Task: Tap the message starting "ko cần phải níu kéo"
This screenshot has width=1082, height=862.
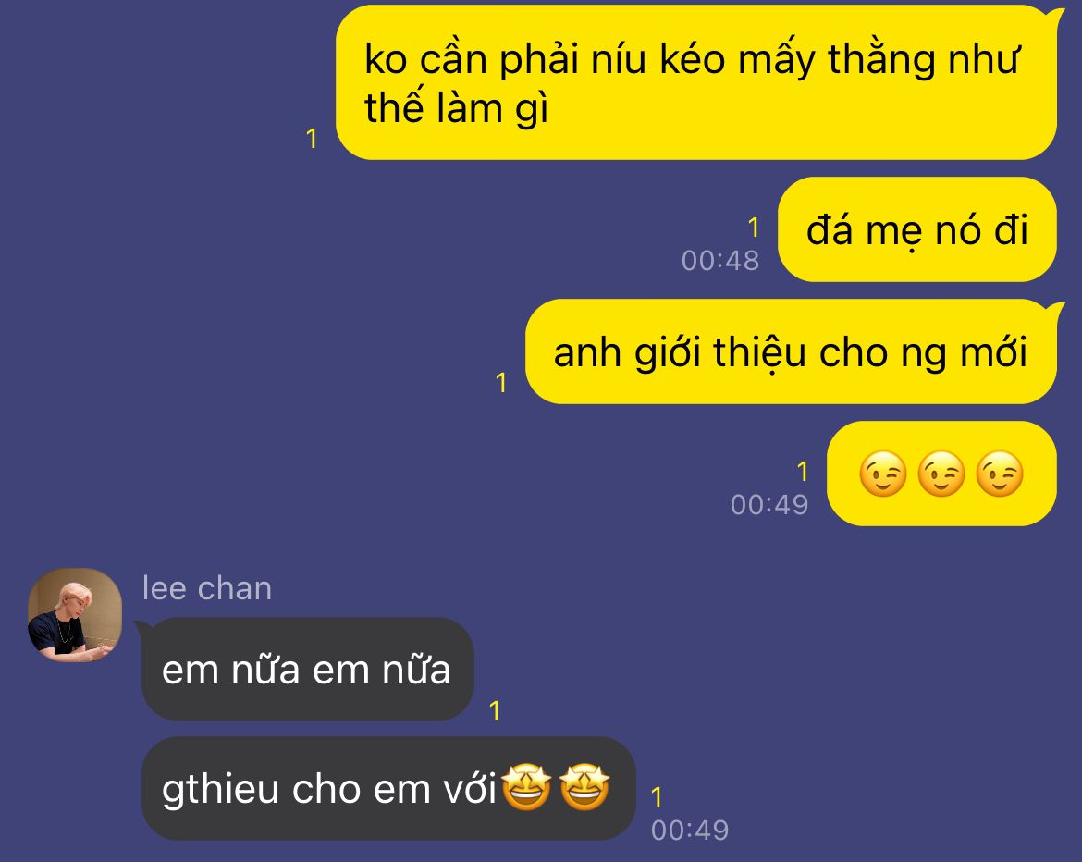Action: (x=696, y=83)
